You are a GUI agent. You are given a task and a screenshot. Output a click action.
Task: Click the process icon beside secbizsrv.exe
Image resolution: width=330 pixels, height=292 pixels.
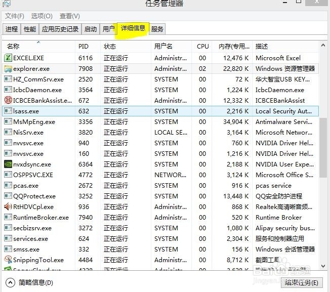(8, 228)
